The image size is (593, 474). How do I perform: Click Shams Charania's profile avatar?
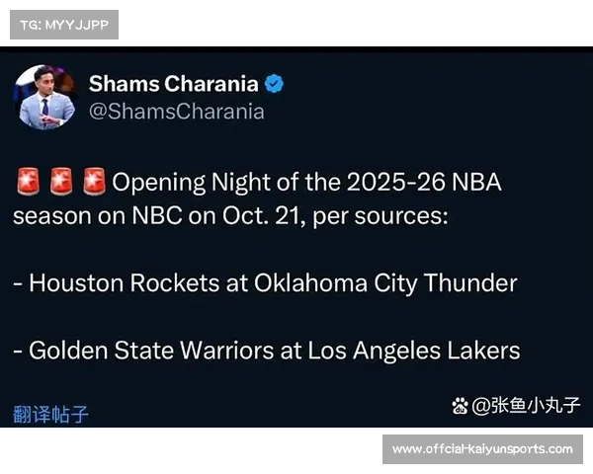pyautogui.click(x=44, y=97)
